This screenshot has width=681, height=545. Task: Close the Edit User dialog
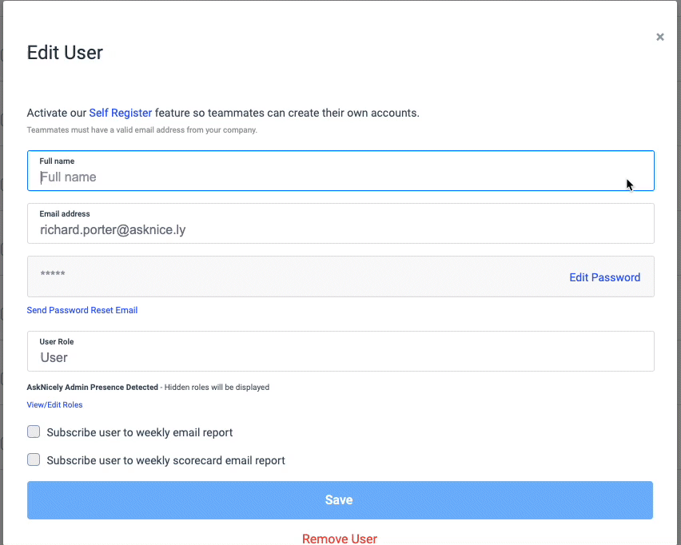[660, 37]
